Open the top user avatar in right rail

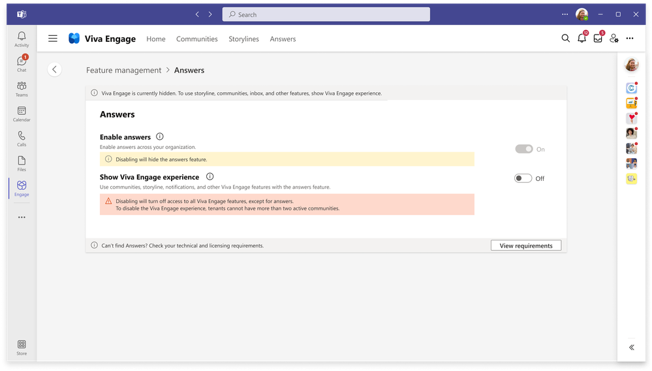632,65
